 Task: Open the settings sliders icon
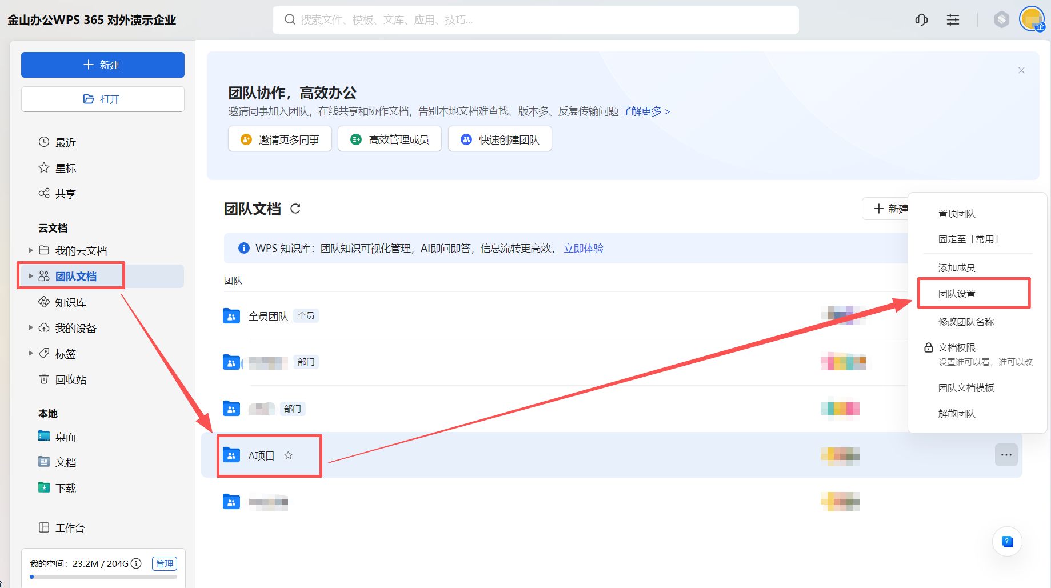[x=953, y=20]
